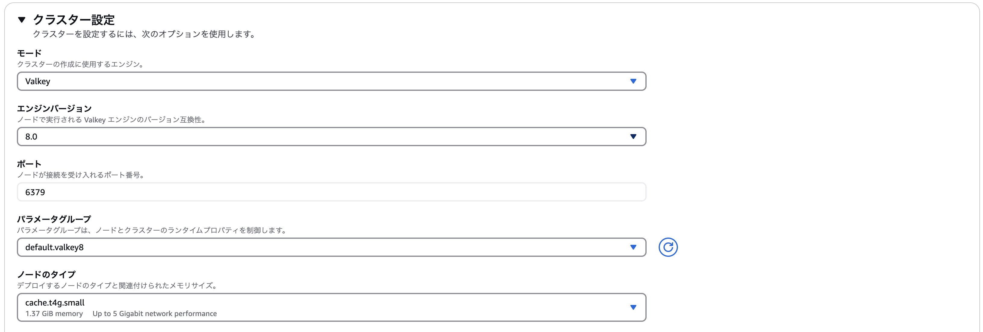This screenshot has width=983, height=332.
Task: Click the クラスター設定 section heading
Action: click(74, 20)
